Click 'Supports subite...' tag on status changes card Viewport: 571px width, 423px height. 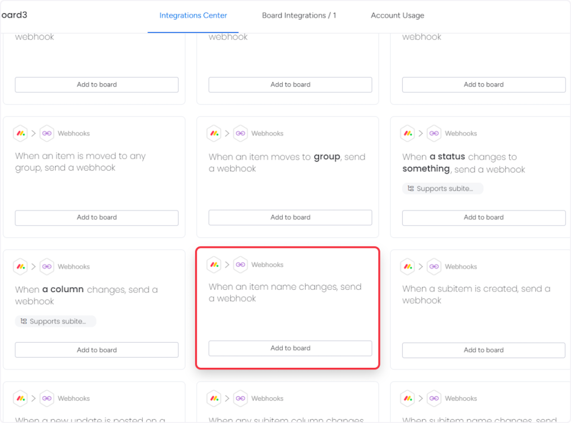(x=443, y=189)
